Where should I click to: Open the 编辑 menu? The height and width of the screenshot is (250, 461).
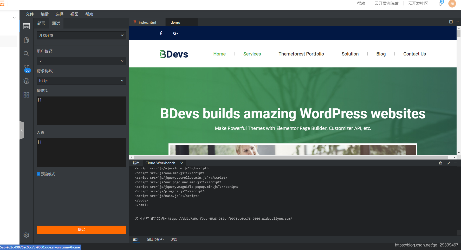(x=45, y=14)
